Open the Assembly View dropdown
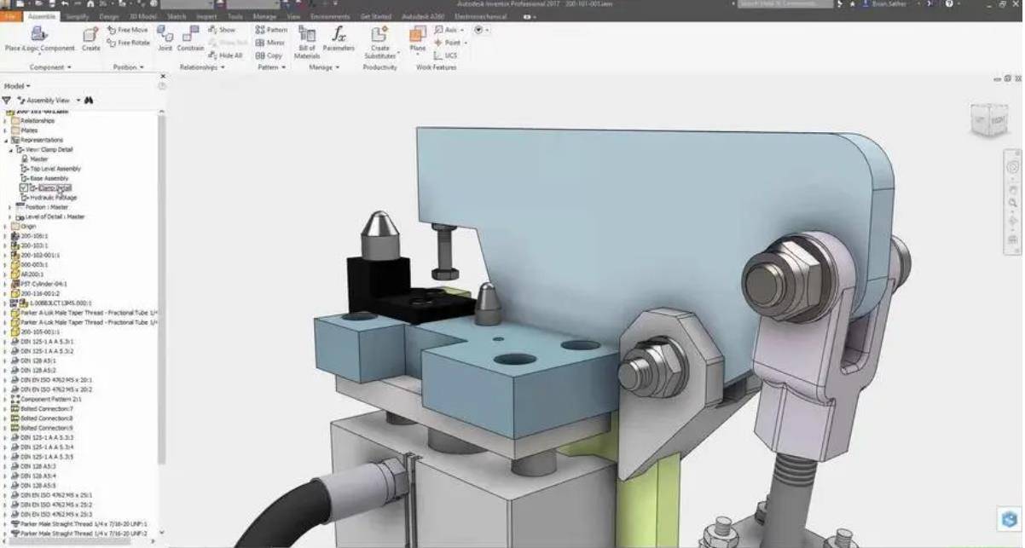 78,99
